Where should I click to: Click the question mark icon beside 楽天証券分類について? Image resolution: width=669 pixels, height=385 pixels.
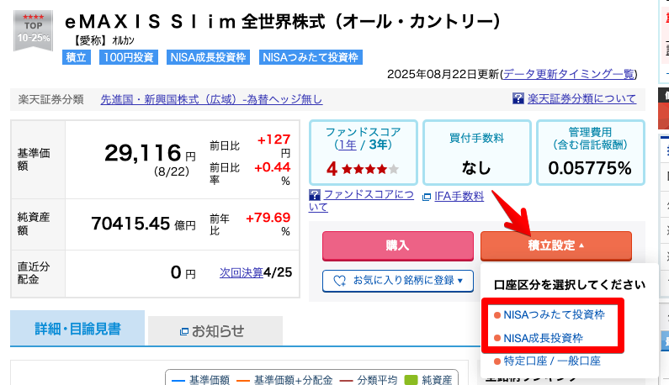click(518, 98)
